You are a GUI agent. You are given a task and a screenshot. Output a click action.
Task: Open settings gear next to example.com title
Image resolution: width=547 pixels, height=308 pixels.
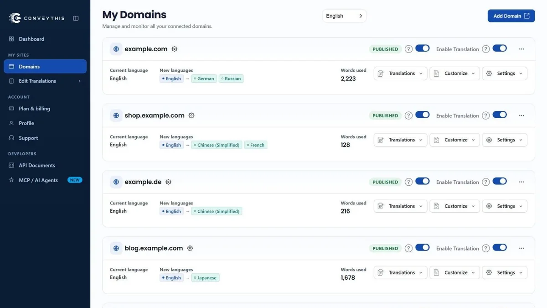tap(174, 49)
